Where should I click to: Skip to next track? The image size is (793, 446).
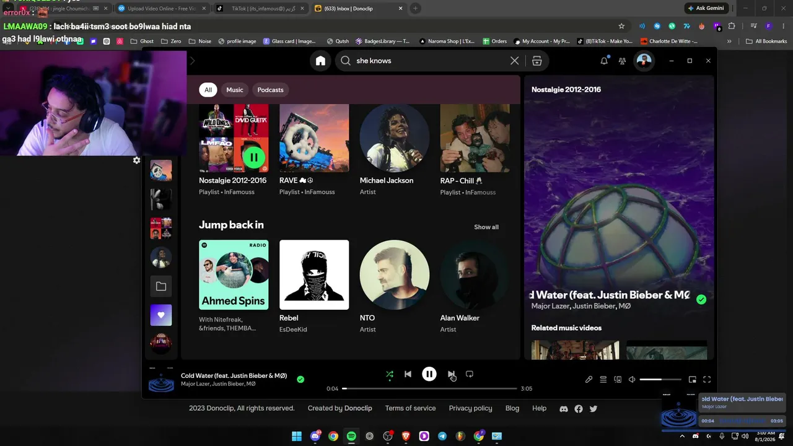pyautogui.click(x=451, y=374)
